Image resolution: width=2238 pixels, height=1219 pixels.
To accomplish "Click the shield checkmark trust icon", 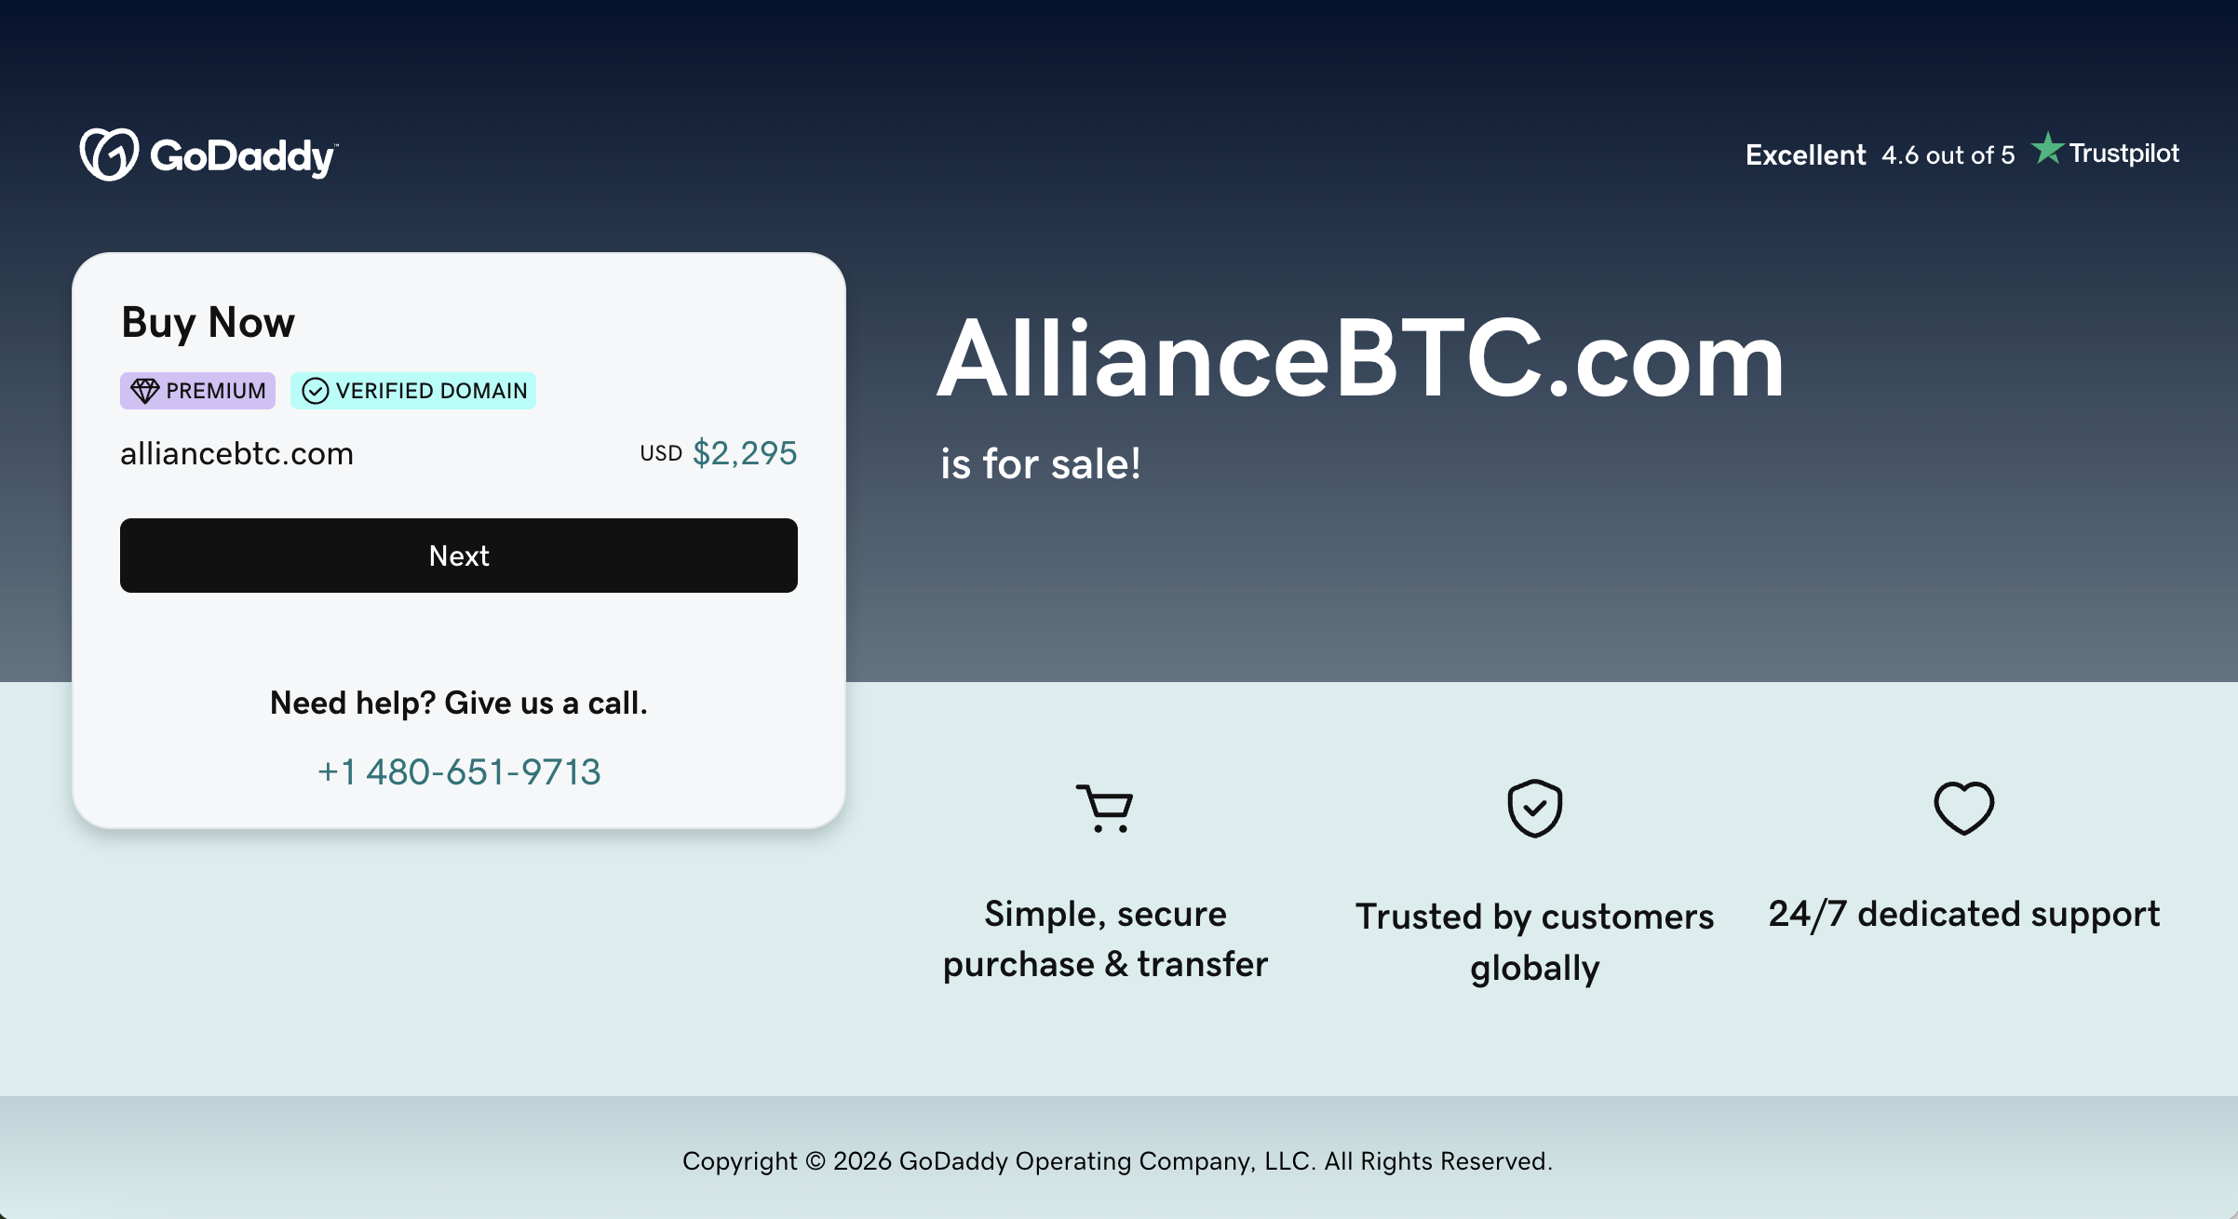I will (1534, 808).
